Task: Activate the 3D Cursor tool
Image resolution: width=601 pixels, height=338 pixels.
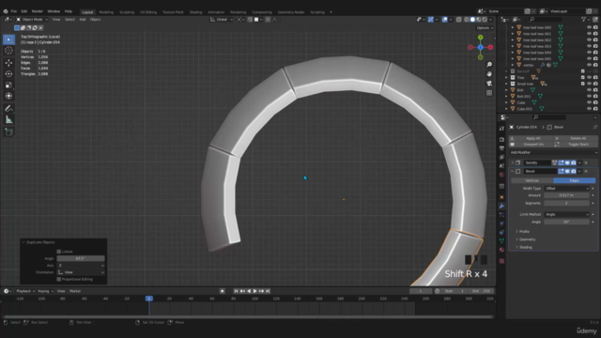Action: click(8, 51)
